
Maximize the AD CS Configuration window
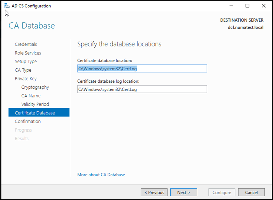pyautogui.click(x=247, y=6)
